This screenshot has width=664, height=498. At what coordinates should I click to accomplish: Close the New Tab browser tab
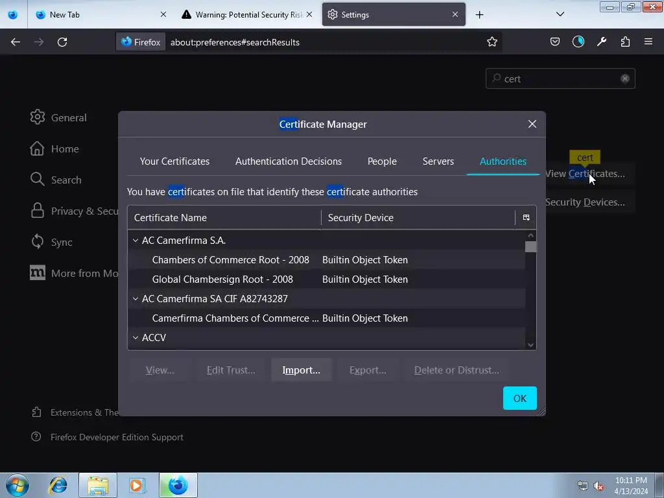163,14
